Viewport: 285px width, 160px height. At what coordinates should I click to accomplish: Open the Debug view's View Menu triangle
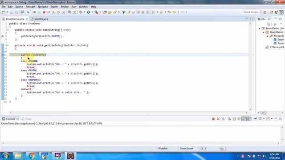point(281,24)
